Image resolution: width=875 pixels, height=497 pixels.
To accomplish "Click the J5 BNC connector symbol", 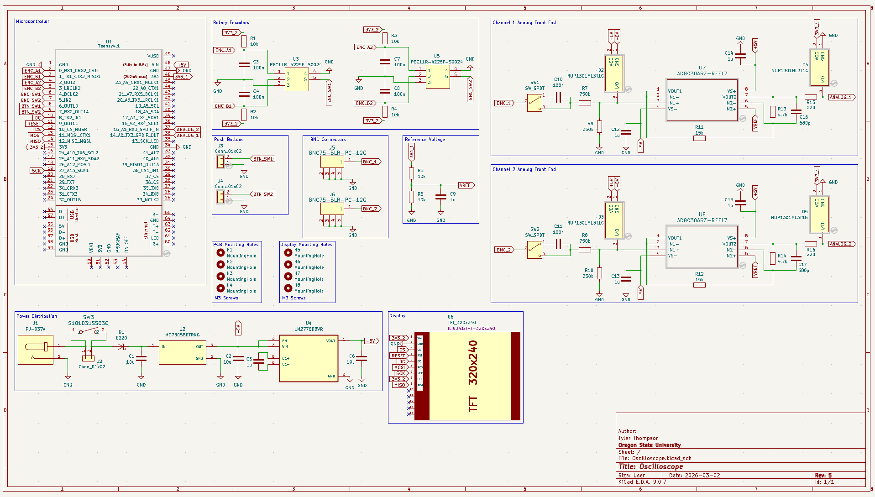I will coord(332,162).
